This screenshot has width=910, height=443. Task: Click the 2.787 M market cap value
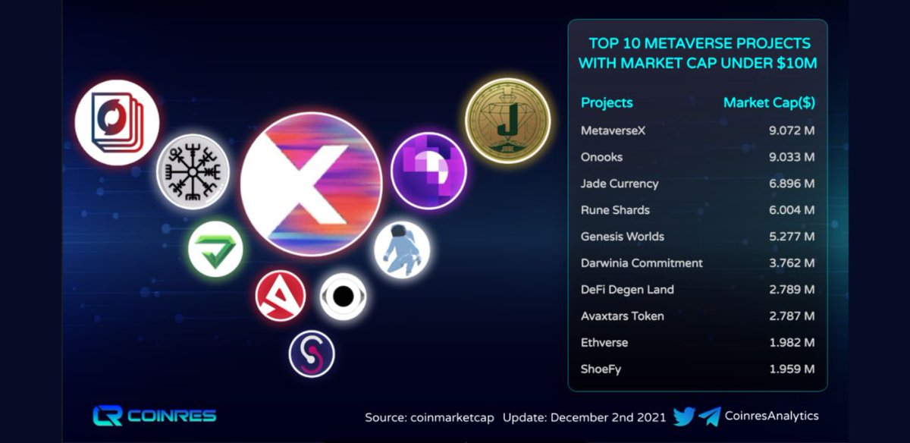coord(790,316)
